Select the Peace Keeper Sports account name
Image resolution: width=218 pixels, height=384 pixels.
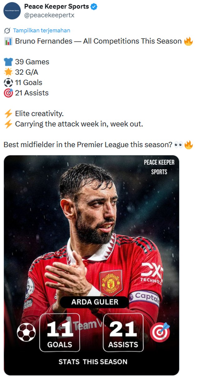56,7
